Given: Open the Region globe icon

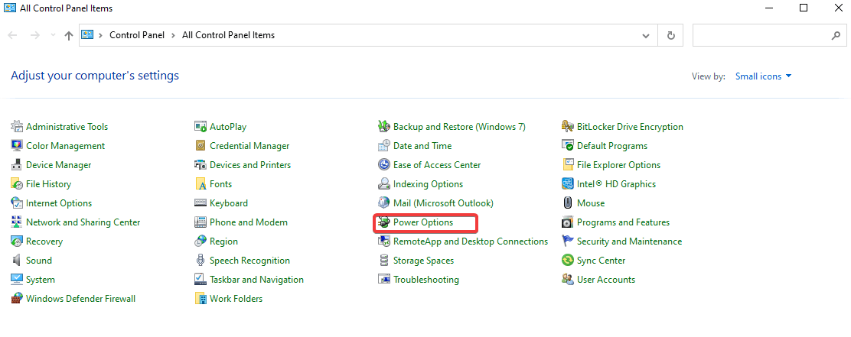Looking at the screenshot, I should 201,241.
